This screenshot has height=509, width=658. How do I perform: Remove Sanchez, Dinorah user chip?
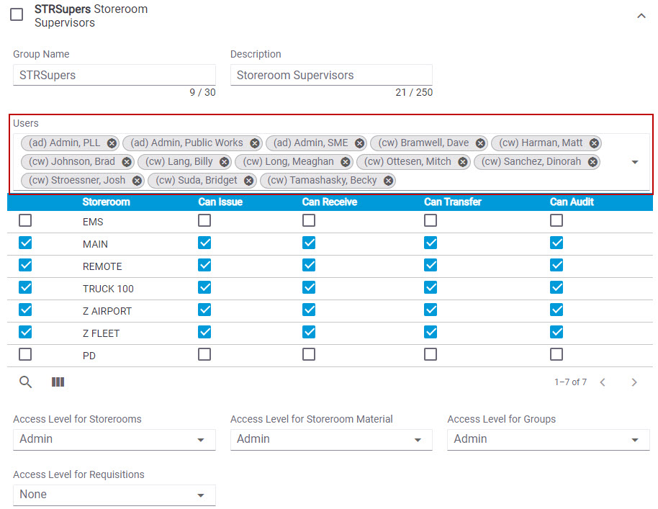pyautogui.click(x=592, y=162)
